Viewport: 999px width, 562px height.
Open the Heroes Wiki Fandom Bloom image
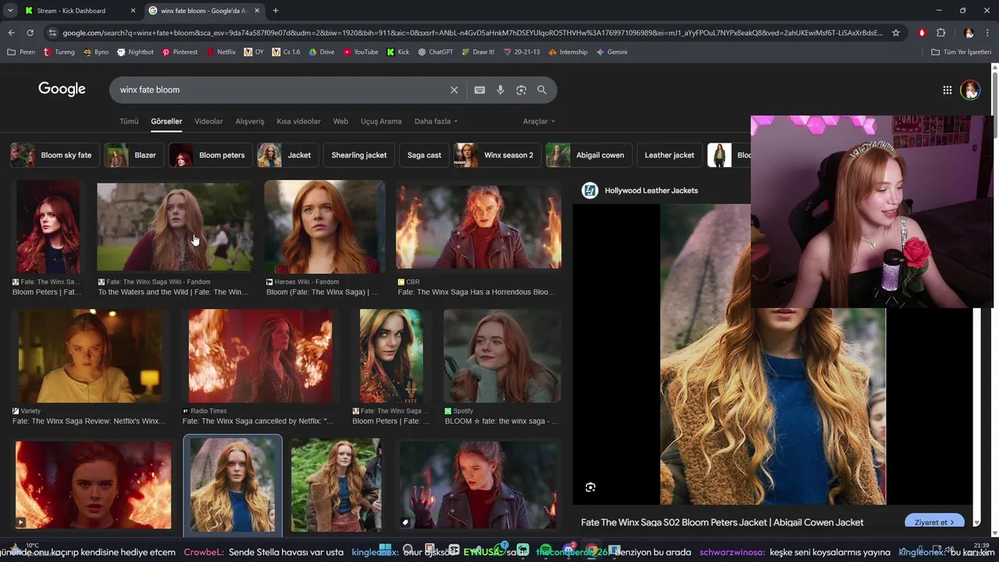coord(324,226)
